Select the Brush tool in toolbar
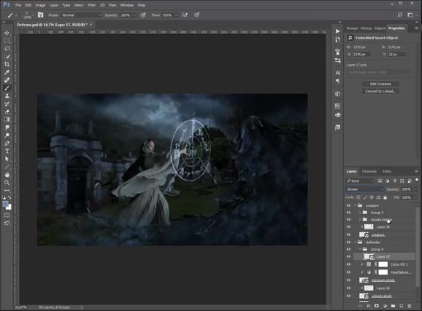 pos(7,88)
